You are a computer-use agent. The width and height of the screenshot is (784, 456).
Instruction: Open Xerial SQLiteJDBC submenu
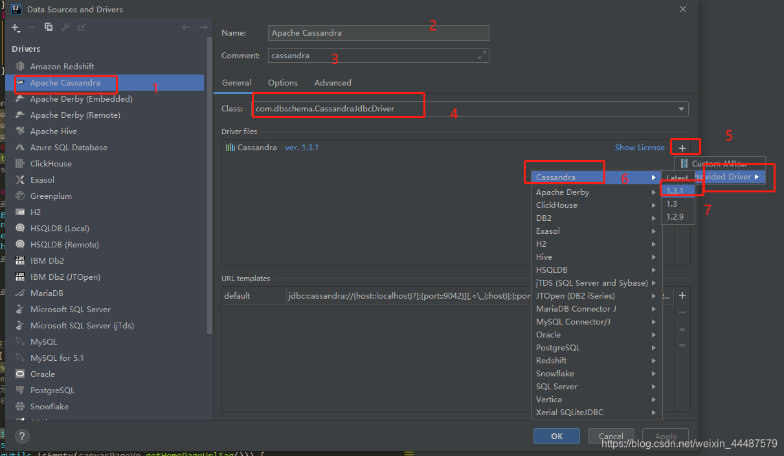pyautogui.click(x=596, y=412)
